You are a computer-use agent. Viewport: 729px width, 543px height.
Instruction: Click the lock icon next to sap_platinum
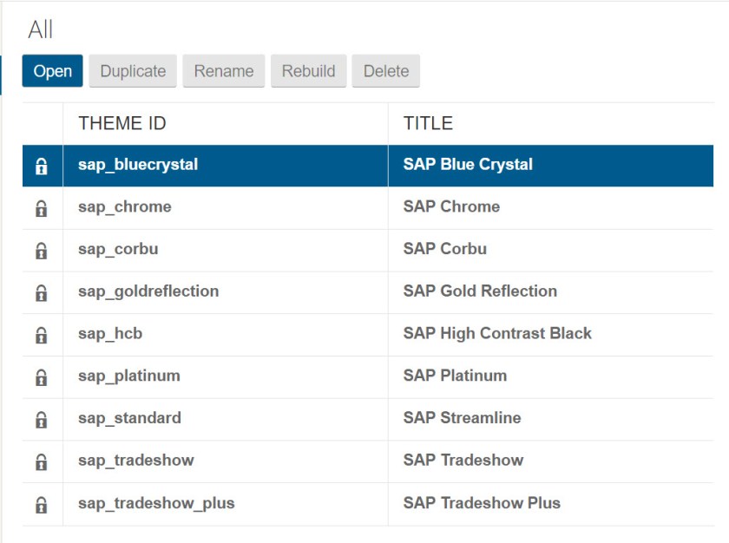pyautogui.click(x=41, y=377)
